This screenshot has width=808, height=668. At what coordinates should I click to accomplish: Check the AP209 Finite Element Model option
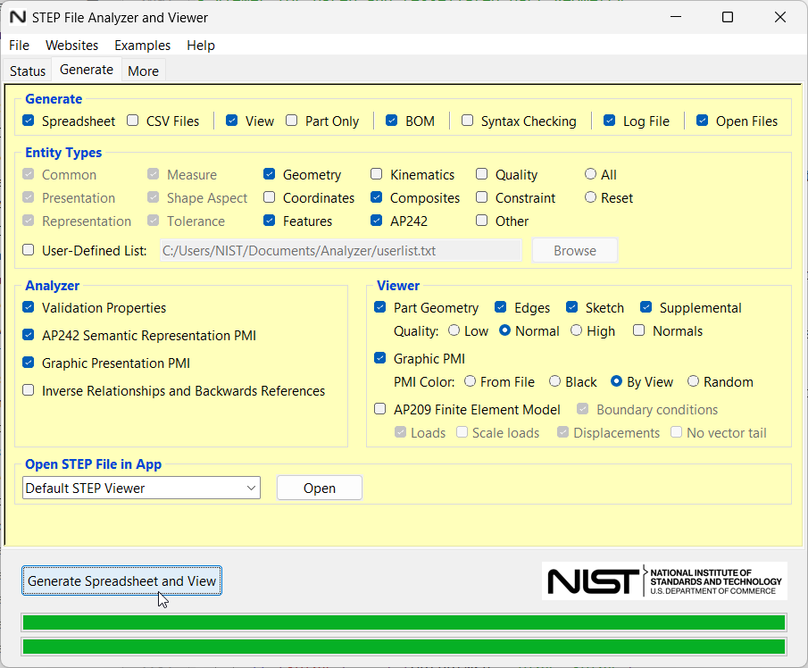click(x=379, y=408)
